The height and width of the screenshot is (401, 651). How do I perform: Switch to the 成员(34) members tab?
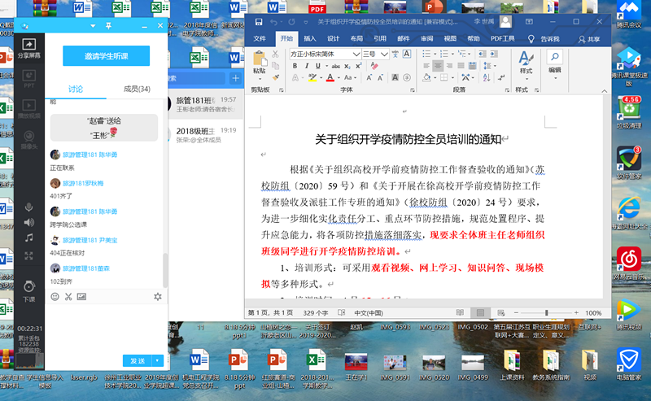(136, 89)
